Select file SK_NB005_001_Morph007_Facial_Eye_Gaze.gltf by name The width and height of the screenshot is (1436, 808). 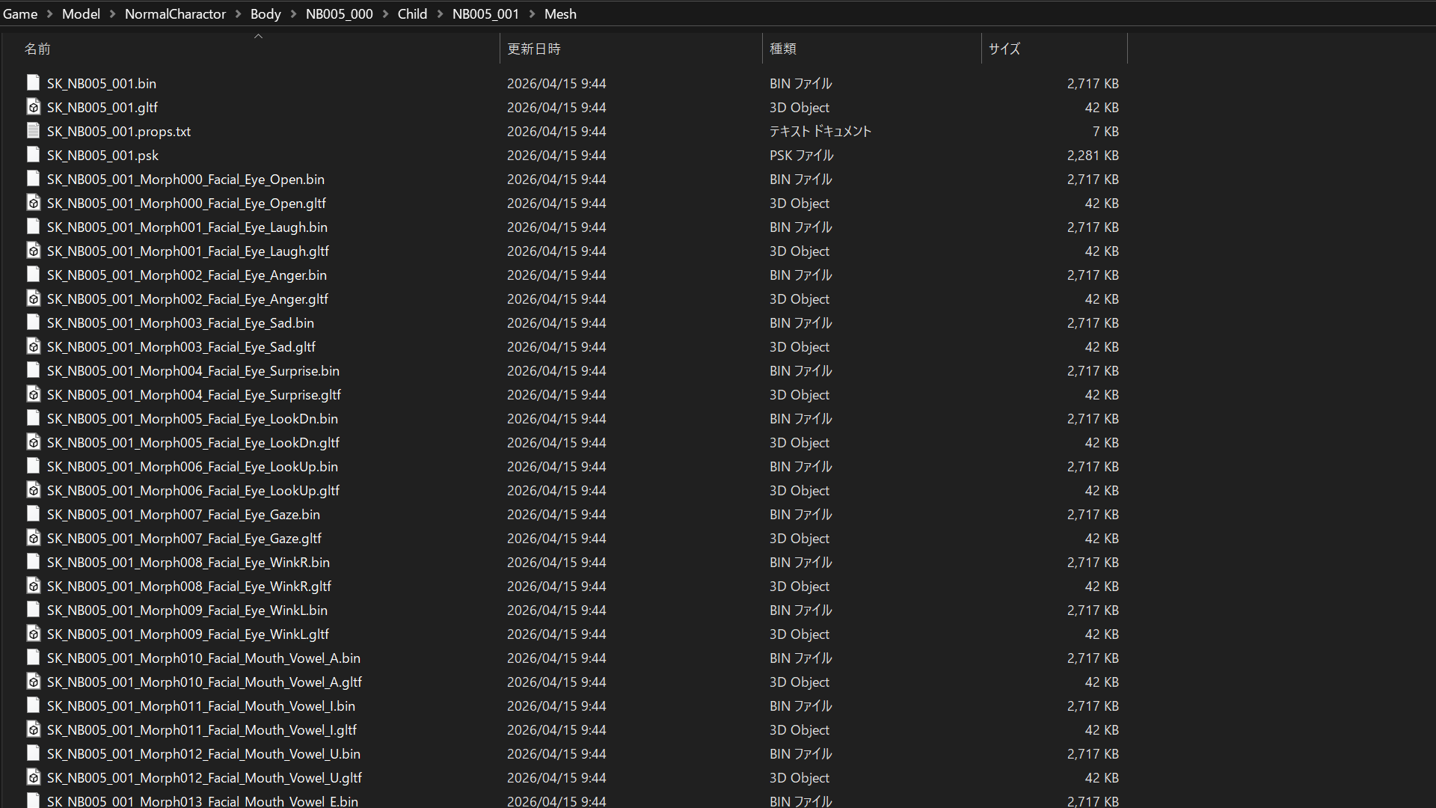pyautogui.click(x=184, y=539)
